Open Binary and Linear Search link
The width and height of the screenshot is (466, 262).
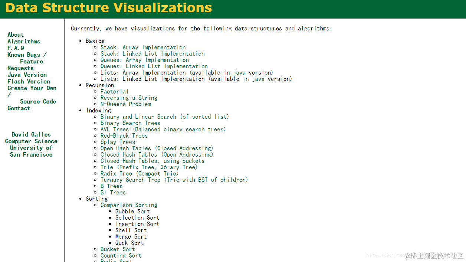point(165,117)
